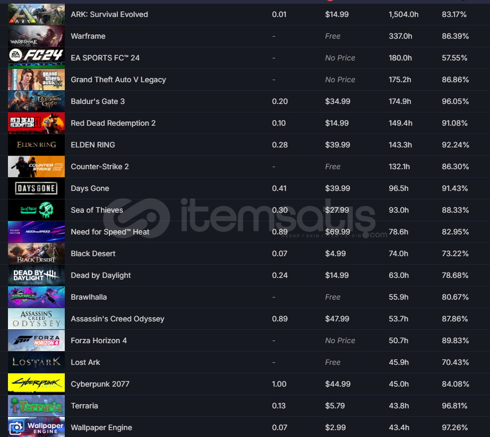Click the "Cyberpunk 2077" game name
This screenshot has width=490, height=437.
click(x=100, y=384)
